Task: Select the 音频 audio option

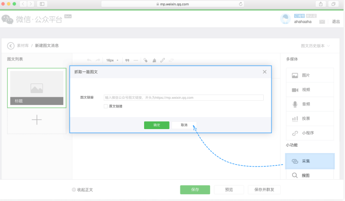Action: pyautogui.click(x=306, y=104)
